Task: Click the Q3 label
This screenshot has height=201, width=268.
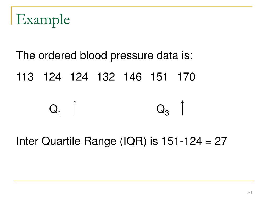Action: (x=162, y=110)
